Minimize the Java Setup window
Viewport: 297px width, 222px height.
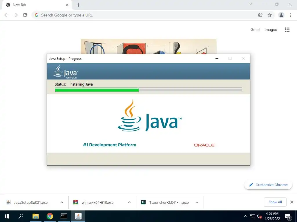(x=217, y=58)
